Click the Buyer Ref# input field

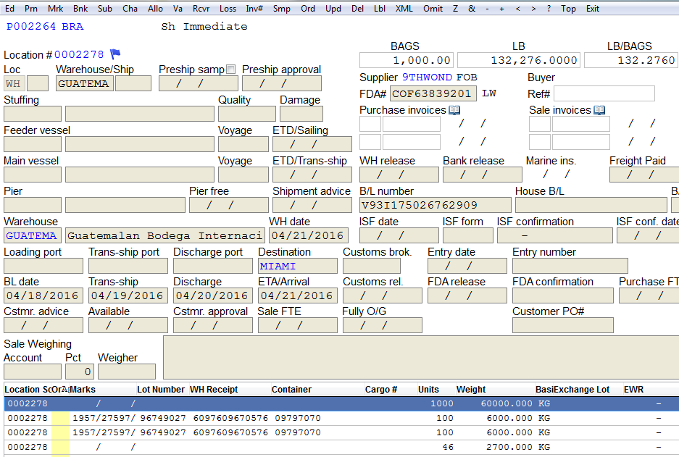[604, 93]
